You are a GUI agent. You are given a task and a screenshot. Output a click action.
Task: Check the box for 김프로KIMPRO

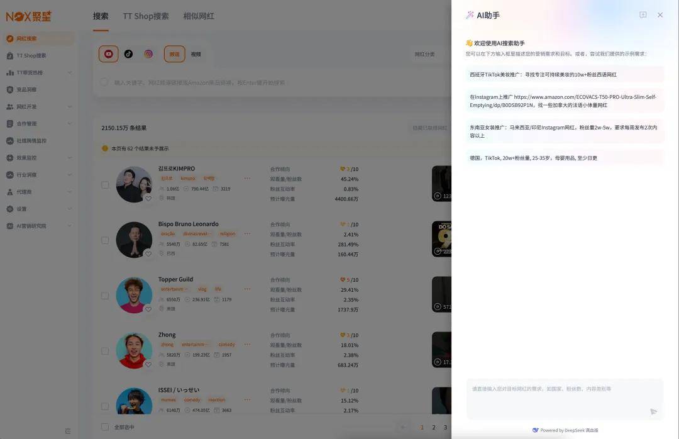click(x=105, y=185)
